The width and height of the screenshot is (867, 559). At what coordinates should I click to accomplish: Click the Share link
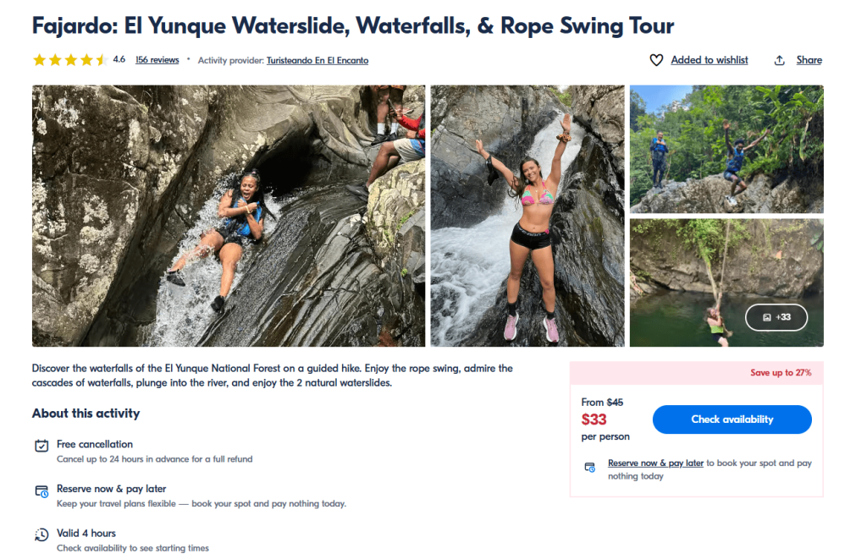click(x=809, y=60)
